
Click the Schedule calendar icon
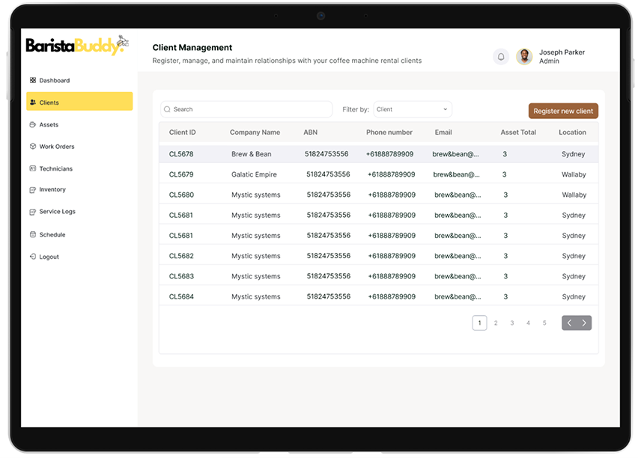33,234
